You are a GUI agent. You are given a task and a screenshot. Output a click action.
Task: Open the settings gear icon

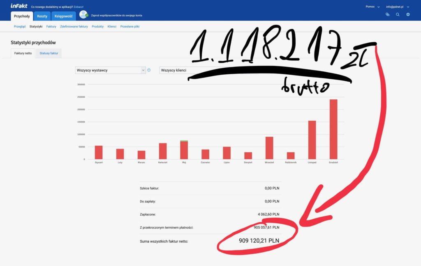408,14
